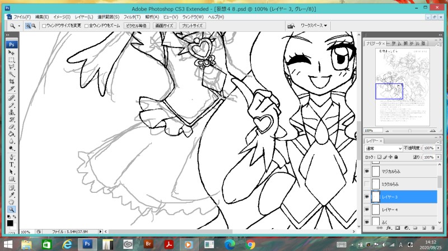This screenshot has width=448, height=251.
Task: Select the Magic Wand tool
Action: click(11, 74)
